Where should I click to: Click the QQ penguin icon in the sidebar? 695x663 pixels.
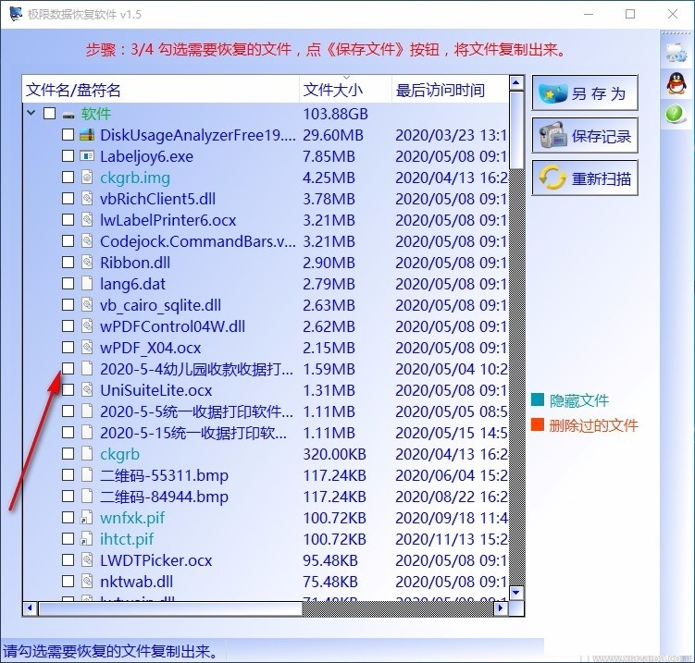click(x=676, y=83)
